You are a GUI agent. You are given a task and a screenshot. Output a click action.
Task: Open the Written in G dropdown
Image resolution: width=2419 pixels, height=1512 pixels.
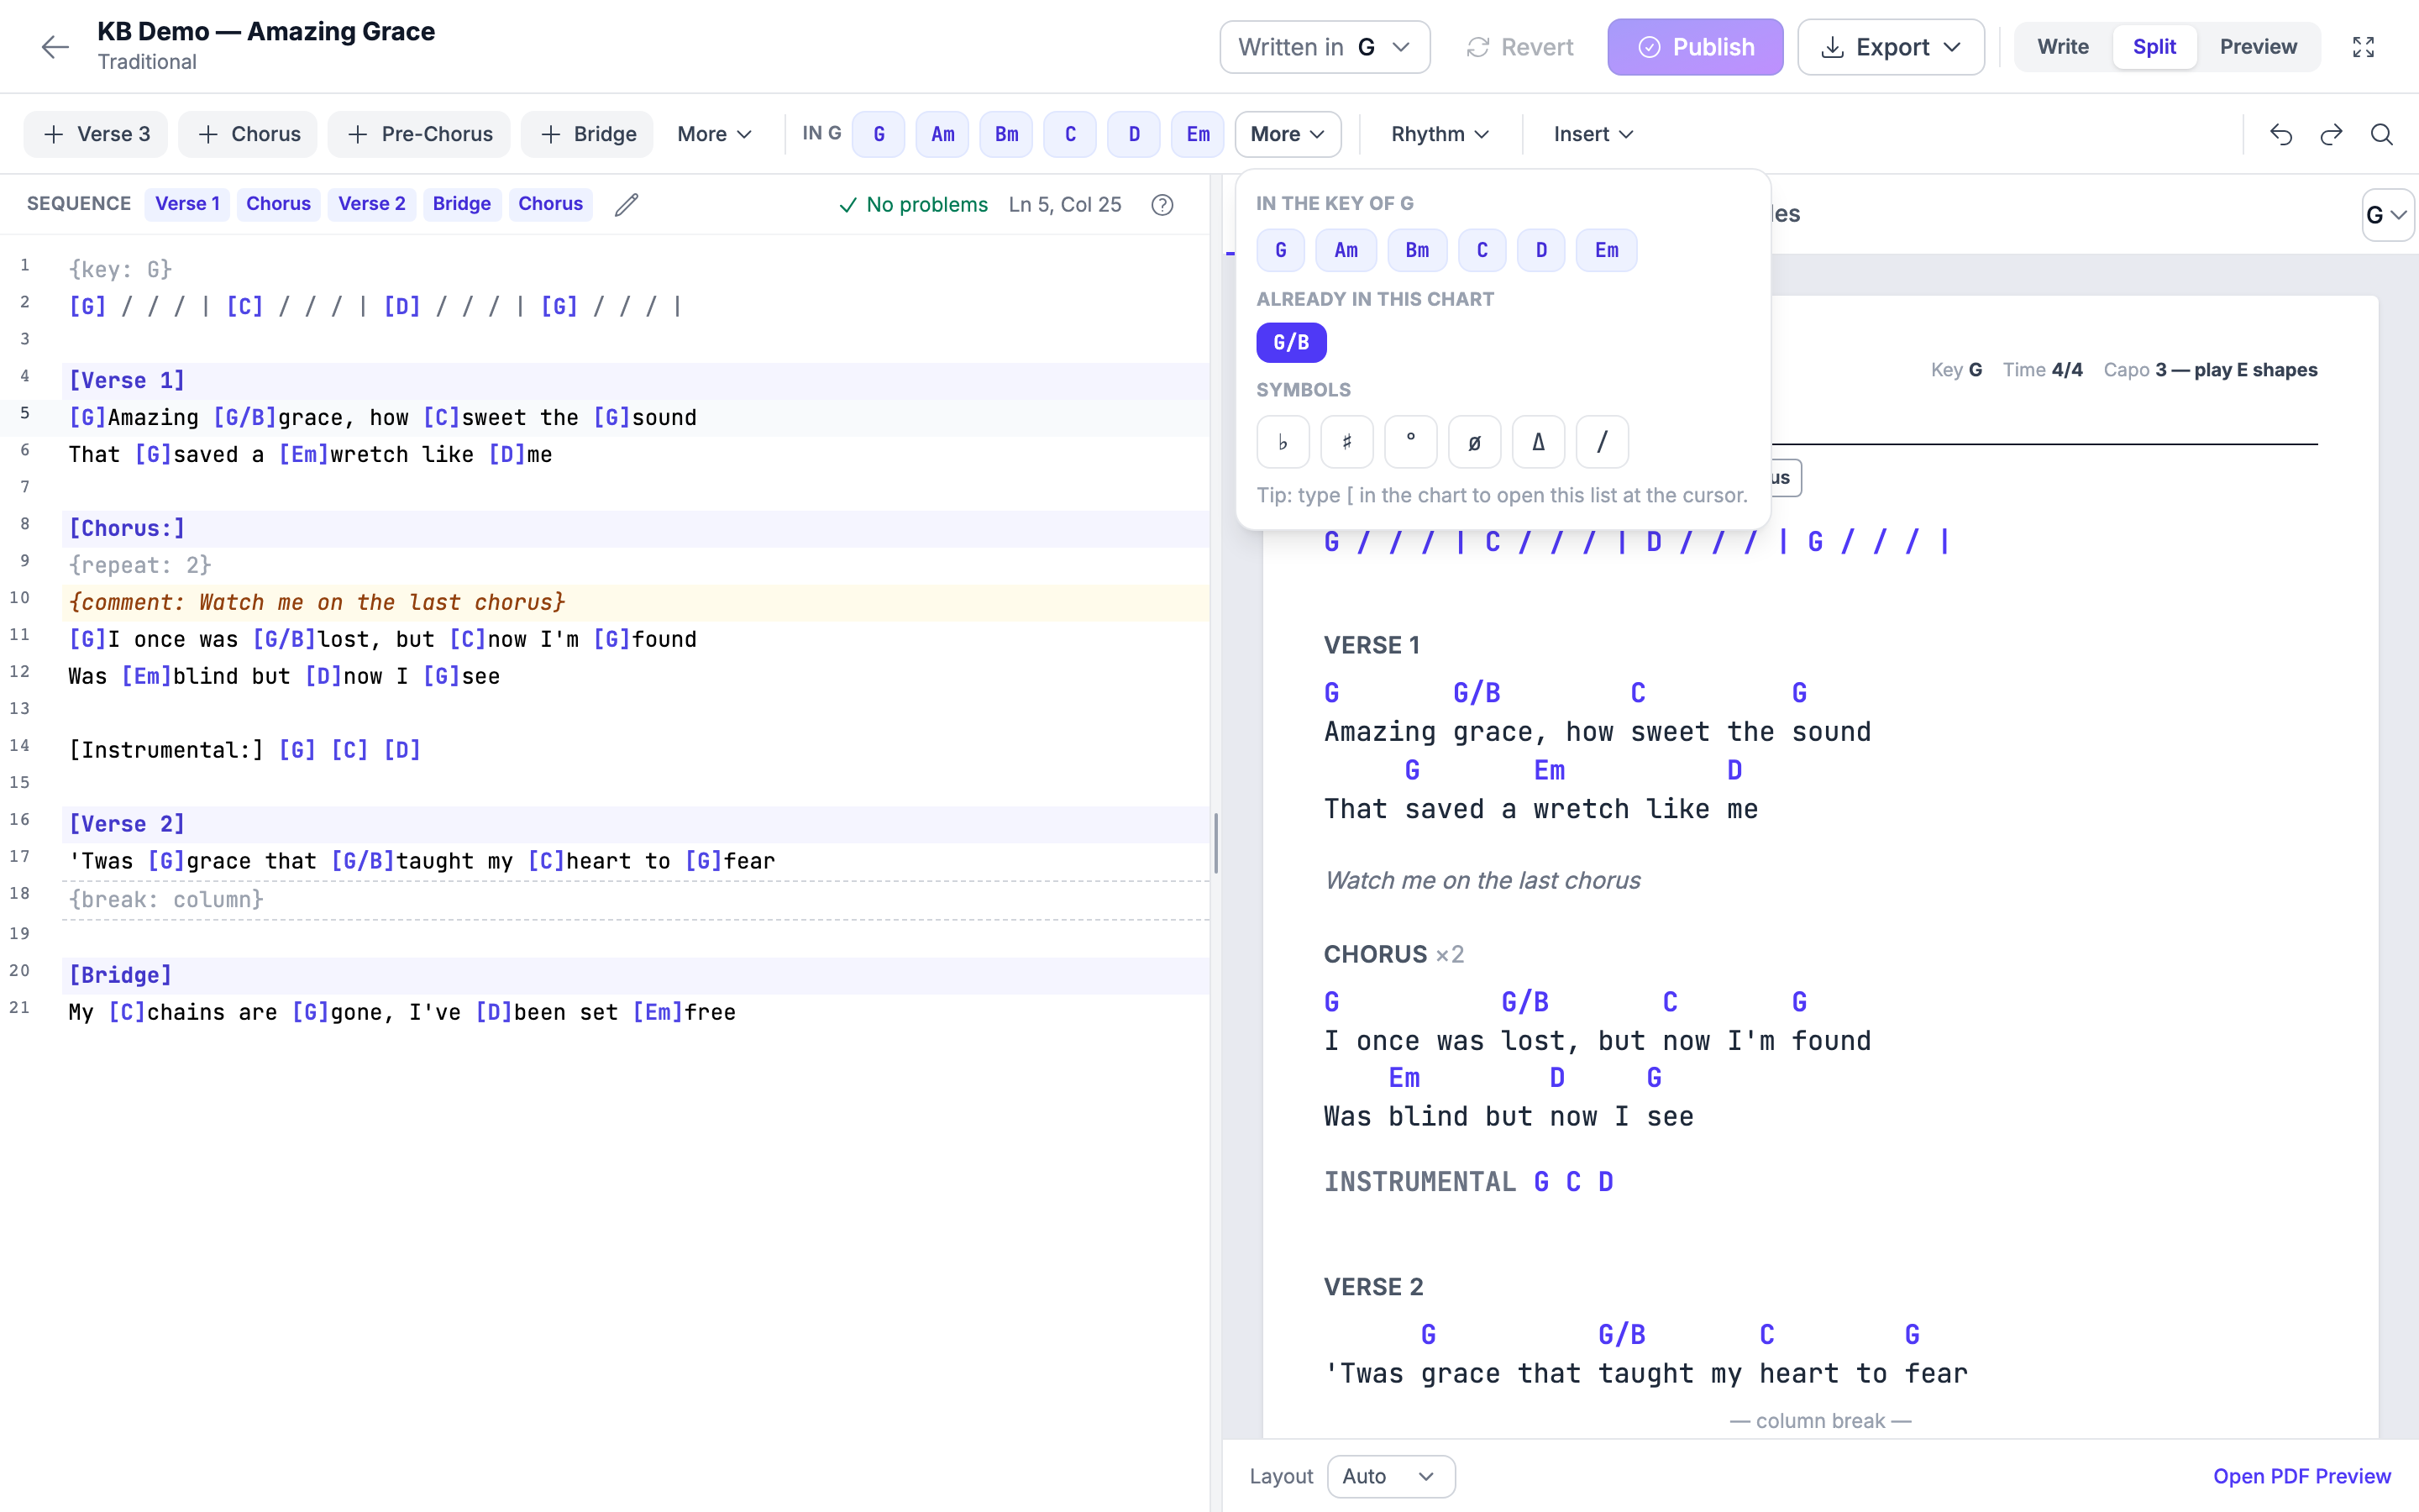pos(1325,47)
